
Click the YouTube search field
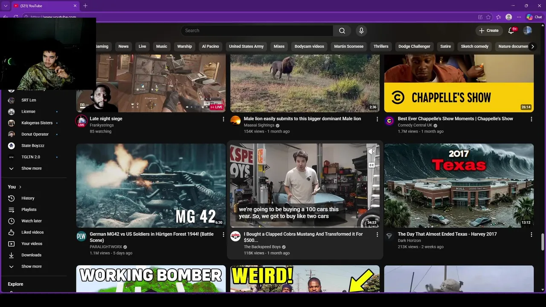257,31
